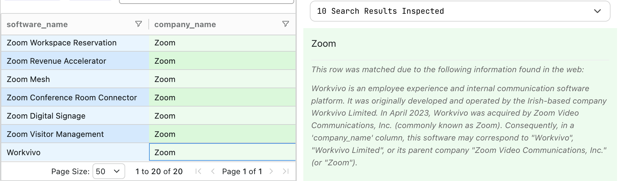The width and height of the screenshot is (621, 181).
Task: Go to first page of results
Action: coord(198,171)
